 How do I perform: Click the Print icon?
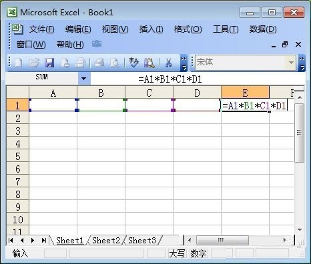click(x=99, y=63)
